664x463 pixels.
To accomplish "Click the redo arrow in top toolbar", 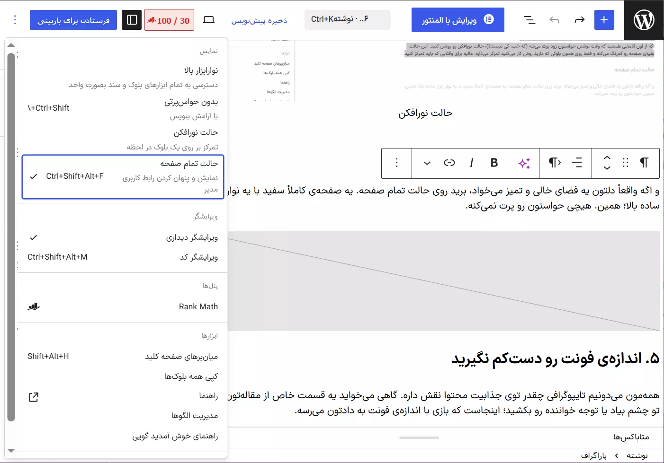I will (579, 20).
